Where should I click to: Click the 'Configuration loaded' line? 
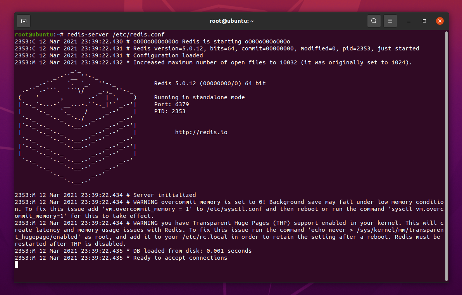click(109, 55)
